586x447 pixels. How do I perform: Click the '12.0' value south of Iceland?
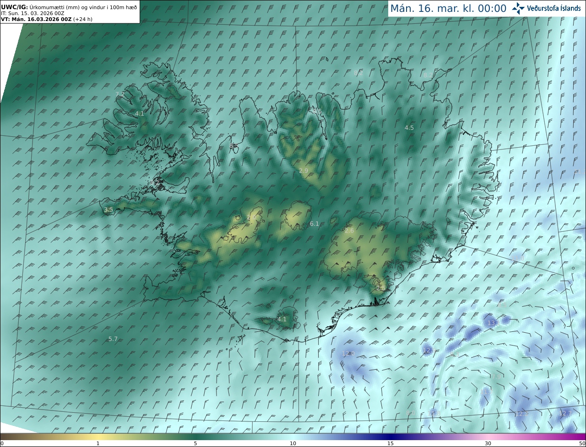point(348,354)
